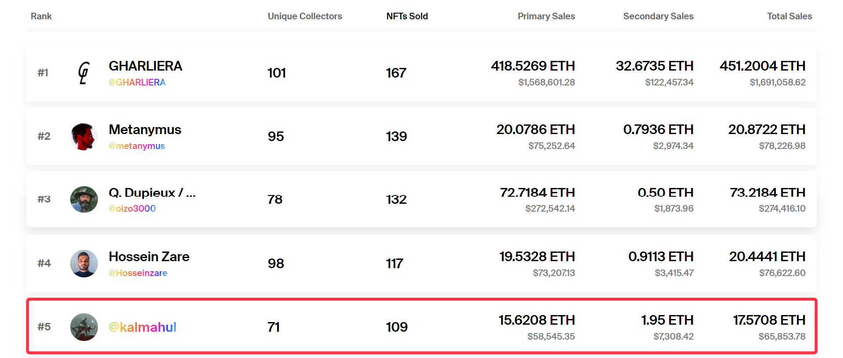Visit the @metanymus handle link

click(x=137, y=146)
